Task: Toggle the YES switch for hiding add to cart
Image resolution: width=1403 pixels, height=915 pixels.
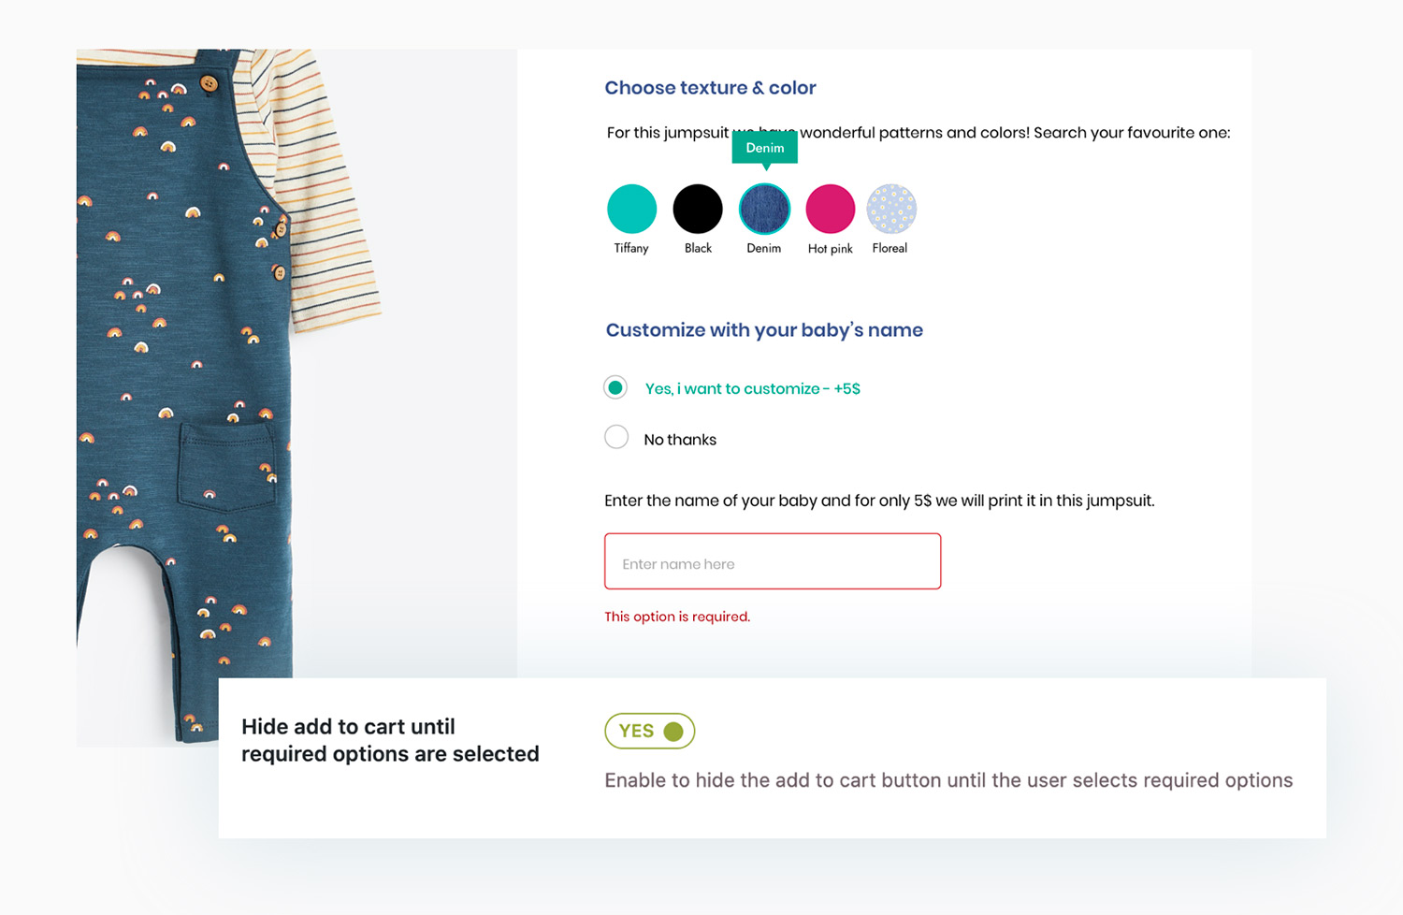Action: point(650,731)
